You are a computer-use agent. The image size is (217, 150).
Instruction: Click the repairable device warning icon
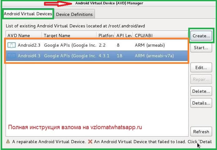point(8,141)
